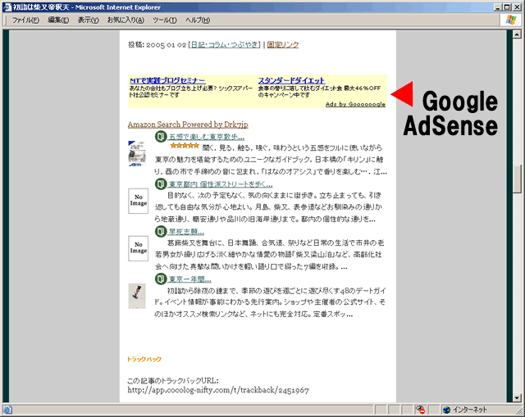Click the Internet zone globe icon in status bar

pos(447,409)
